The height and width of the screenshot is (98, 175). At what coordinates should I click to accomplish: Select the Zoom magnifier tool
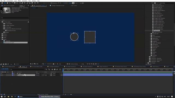coord(10,3)
